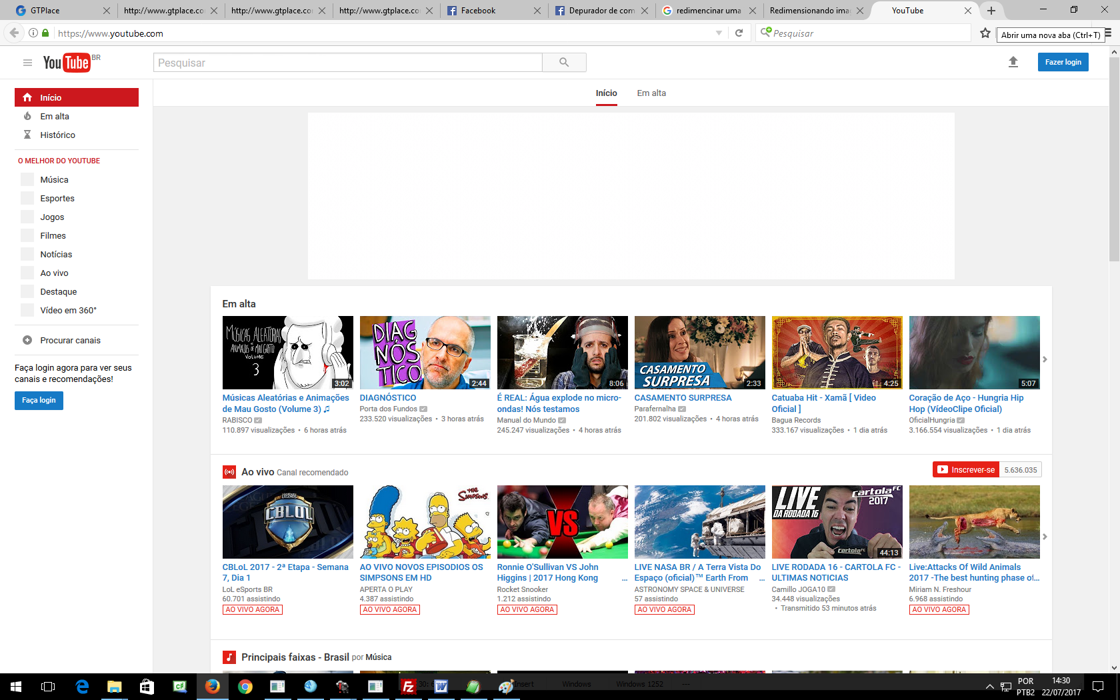
Task: Click the Manual do Mundo channel name
Action: coord(526,421)
